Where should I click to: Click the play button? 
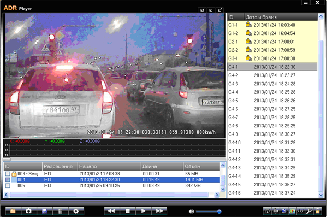(x=143, y=211)
